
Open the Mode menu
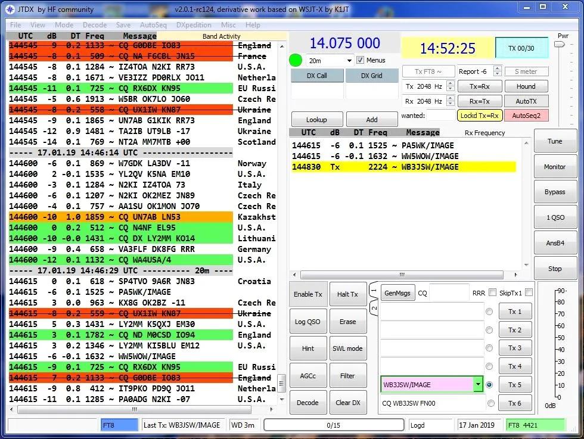[64, 25]
